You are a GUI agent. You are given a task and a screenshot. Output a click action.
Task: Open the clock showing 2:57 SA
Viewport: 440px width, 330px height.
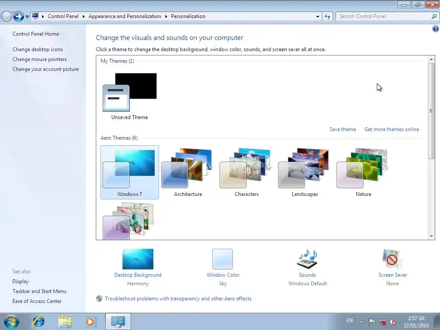point(416,322)
